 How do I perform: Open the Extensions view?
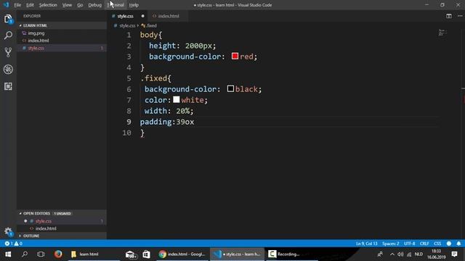click(x=8, y=86)
